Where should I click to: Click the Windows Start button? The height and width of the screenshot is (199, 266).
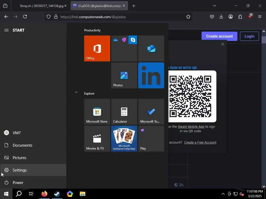click(x=6, y=194)
